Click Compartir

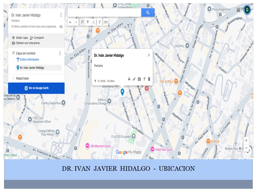[37, 38]
